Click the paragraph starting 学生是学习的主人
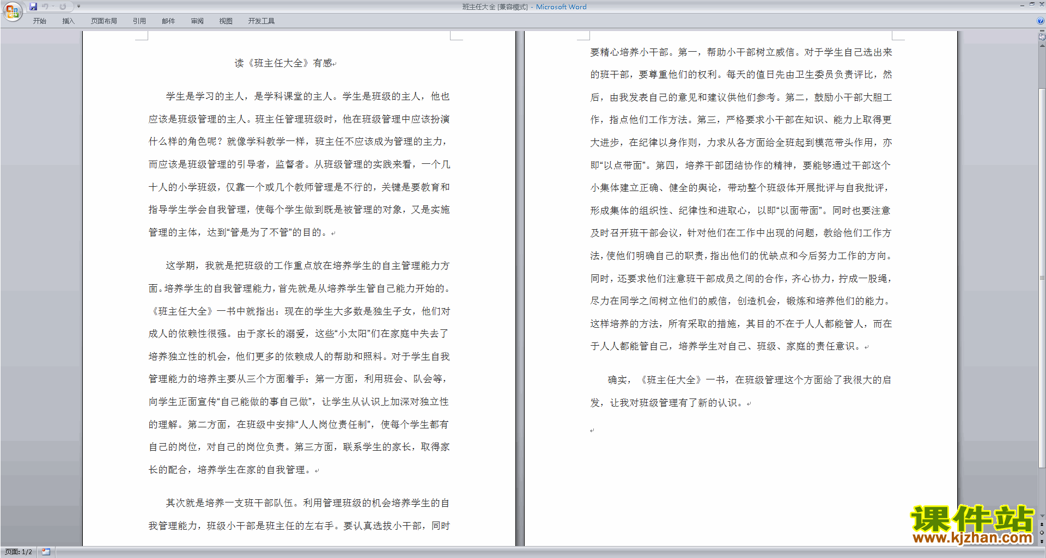The width and height of the screenshot is (1046, 558). click(299, 164)
